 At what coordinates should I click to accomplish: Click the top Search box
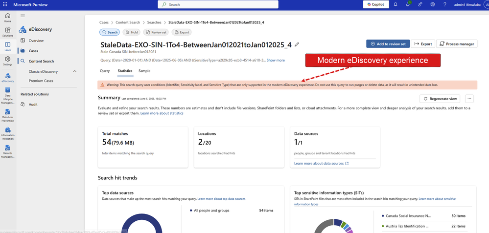point(218,4)
